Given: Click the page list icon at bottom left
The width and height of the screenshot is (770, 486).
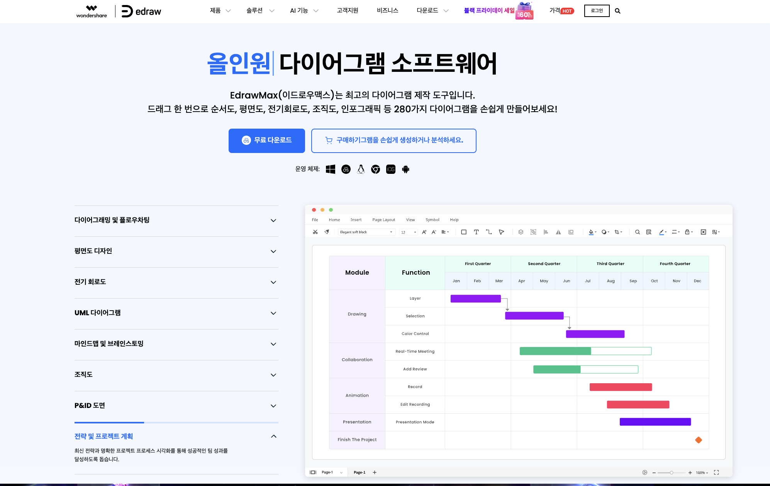Looking at the screenshot, I should (313, 472).
